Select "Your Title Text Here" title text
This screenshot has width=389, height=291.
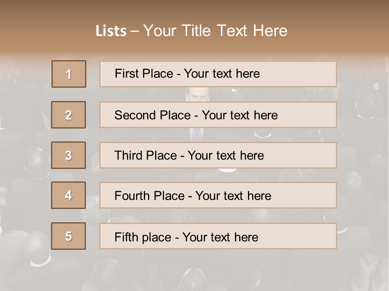215,31
